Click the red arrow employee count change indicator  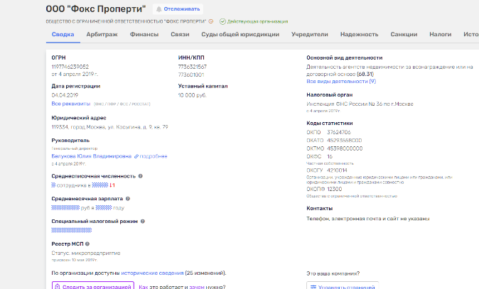112,185
